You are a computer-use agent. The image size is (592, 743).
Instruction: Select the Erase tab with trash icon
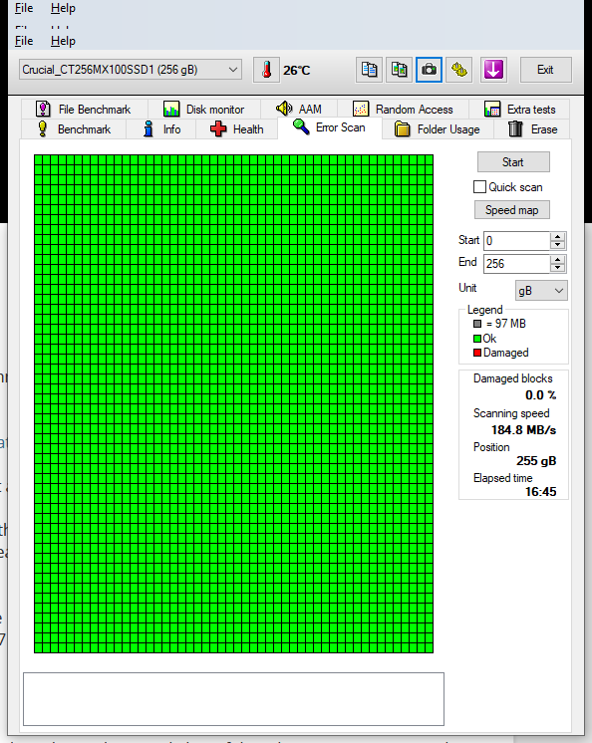pos(532,129)
